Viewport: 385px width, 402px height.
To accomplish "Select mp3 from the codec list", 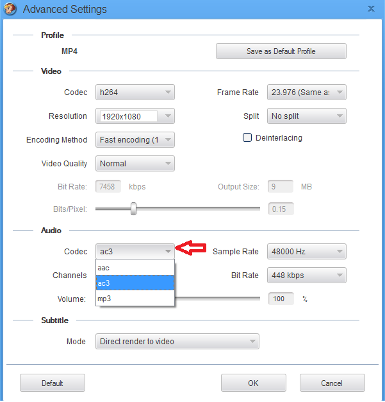I will (135, 299).
